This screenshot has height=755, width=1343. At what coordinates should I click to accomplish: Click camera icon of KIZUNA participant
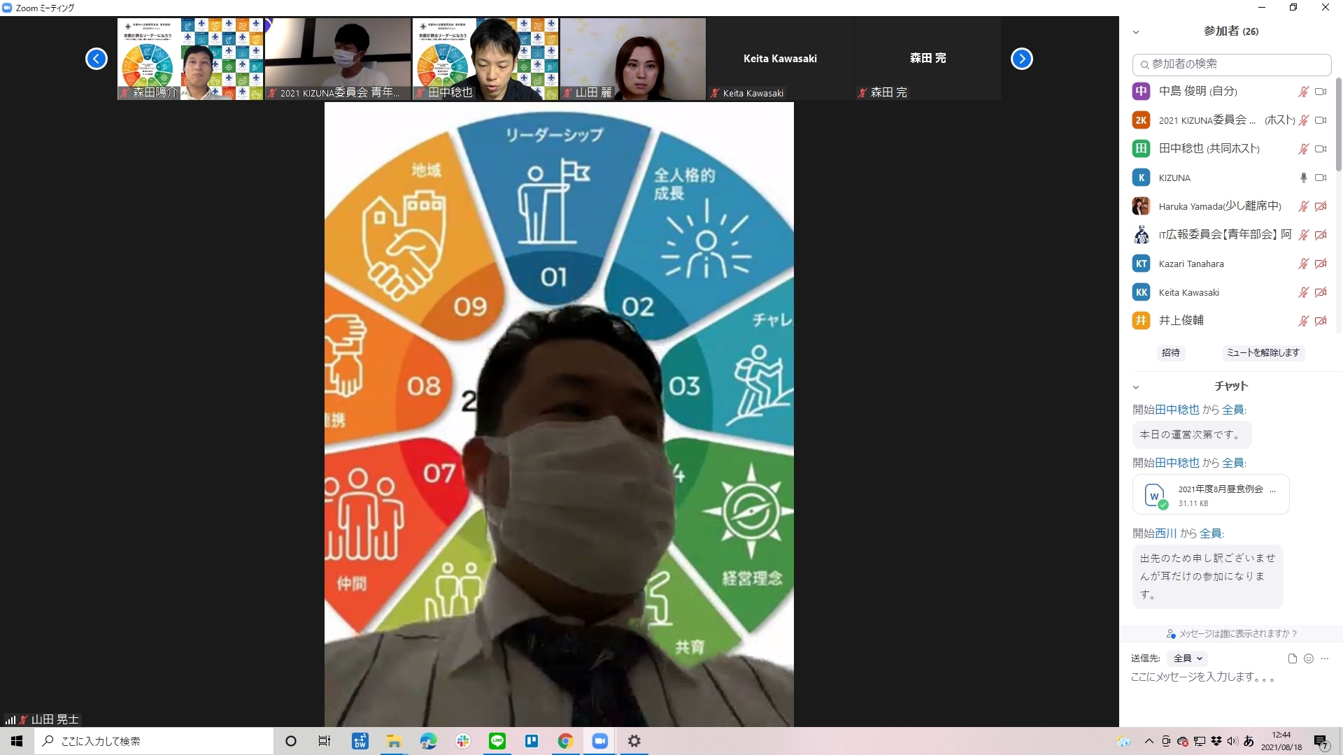(x=1321, y=178)
